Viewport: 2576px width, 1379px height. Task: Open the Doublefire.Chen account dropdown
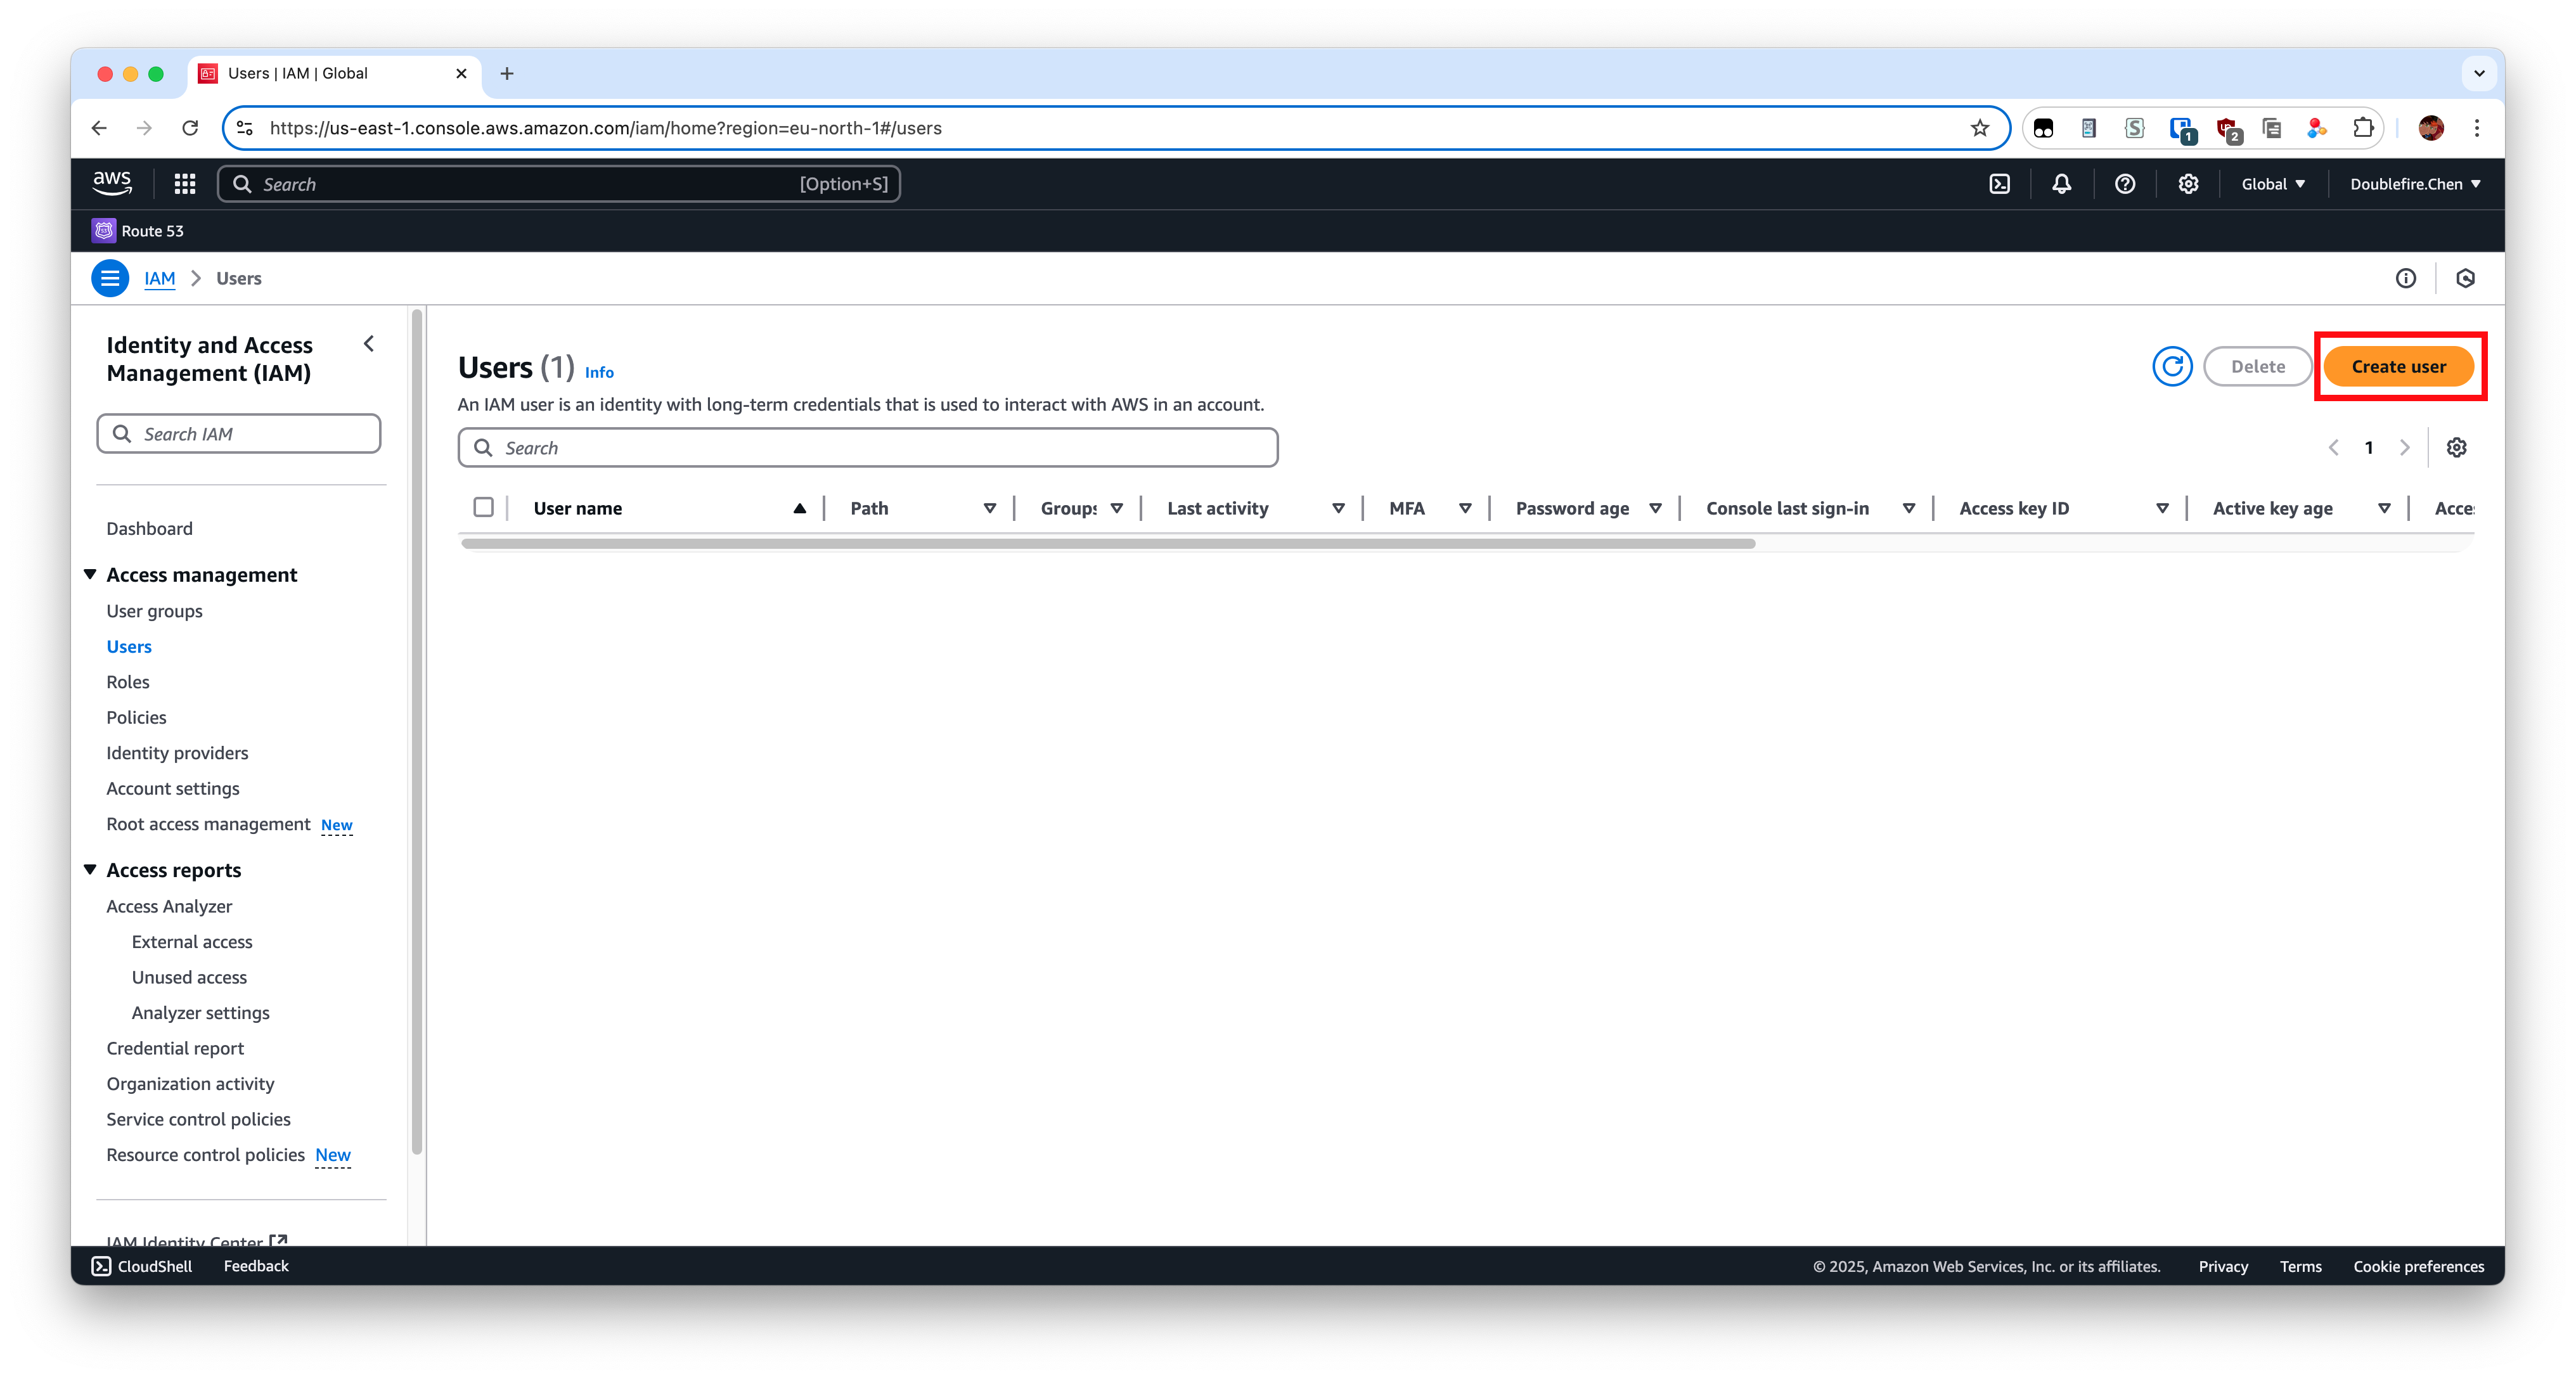(2414, 184)
